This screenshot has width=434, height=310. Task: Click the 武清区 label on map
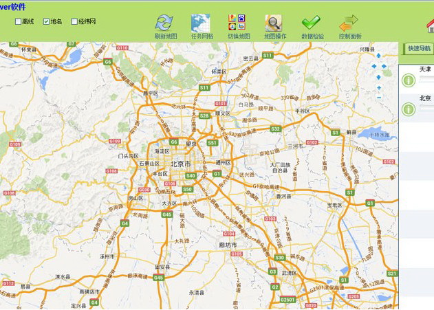[x=290, y=273]
